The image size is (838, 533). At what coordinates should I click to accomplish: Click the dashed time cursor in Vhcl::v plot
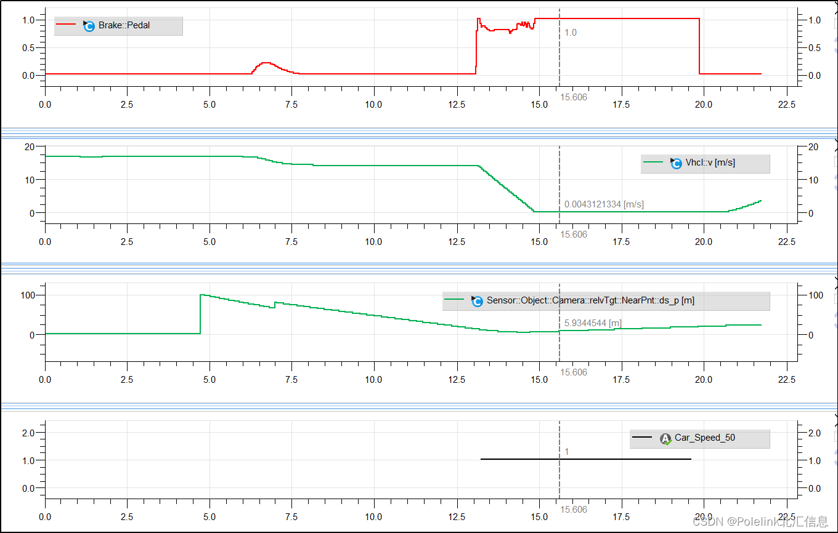click(559, 185)
